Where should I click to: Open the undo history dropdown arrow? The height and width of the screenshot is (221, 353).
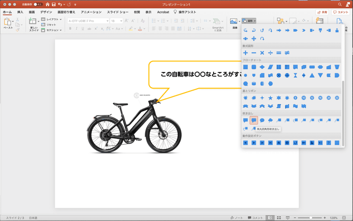pyautogui.click(x=64, y=4)
